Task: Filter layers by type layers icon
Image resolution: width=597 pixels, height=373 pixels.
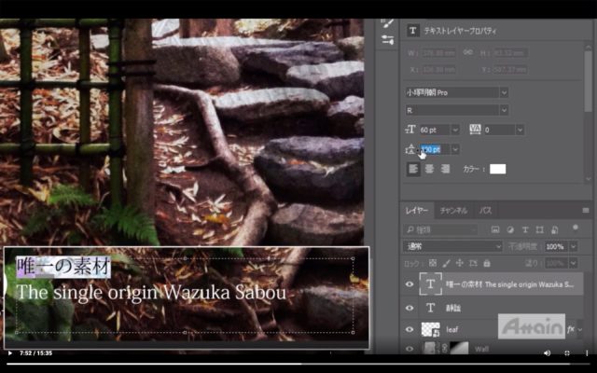Action: 525,229
